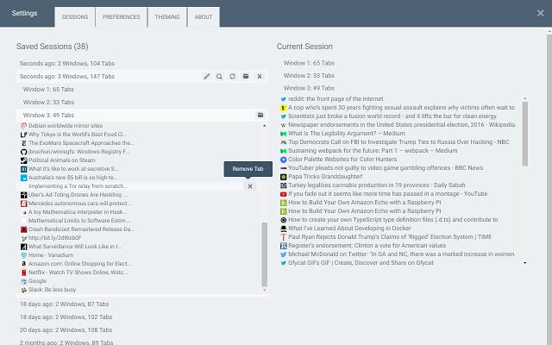Open the Debian worldwide mirror sites tab
The image size is (552, 345).
pos(66,126)
